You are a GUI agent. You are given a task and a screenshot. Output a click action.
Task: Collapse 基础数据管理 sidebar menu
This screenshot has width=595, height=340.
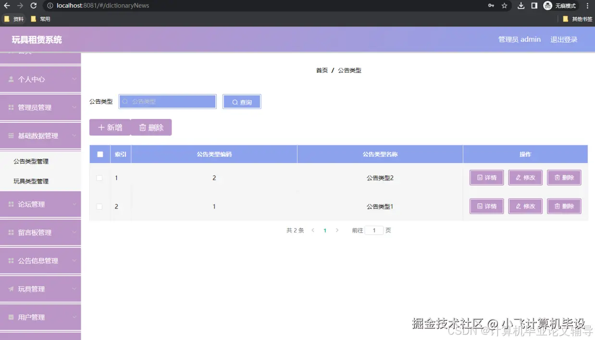coord(40,136)
